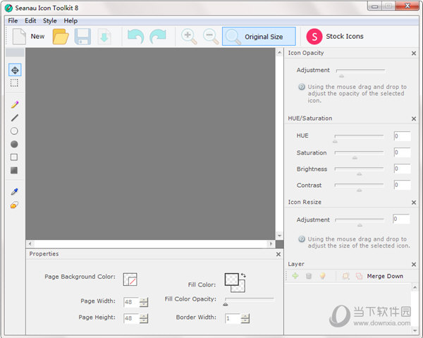423x338 pixels.
Task: Close the HUE/Saturation panel
Action: point(414,119)
